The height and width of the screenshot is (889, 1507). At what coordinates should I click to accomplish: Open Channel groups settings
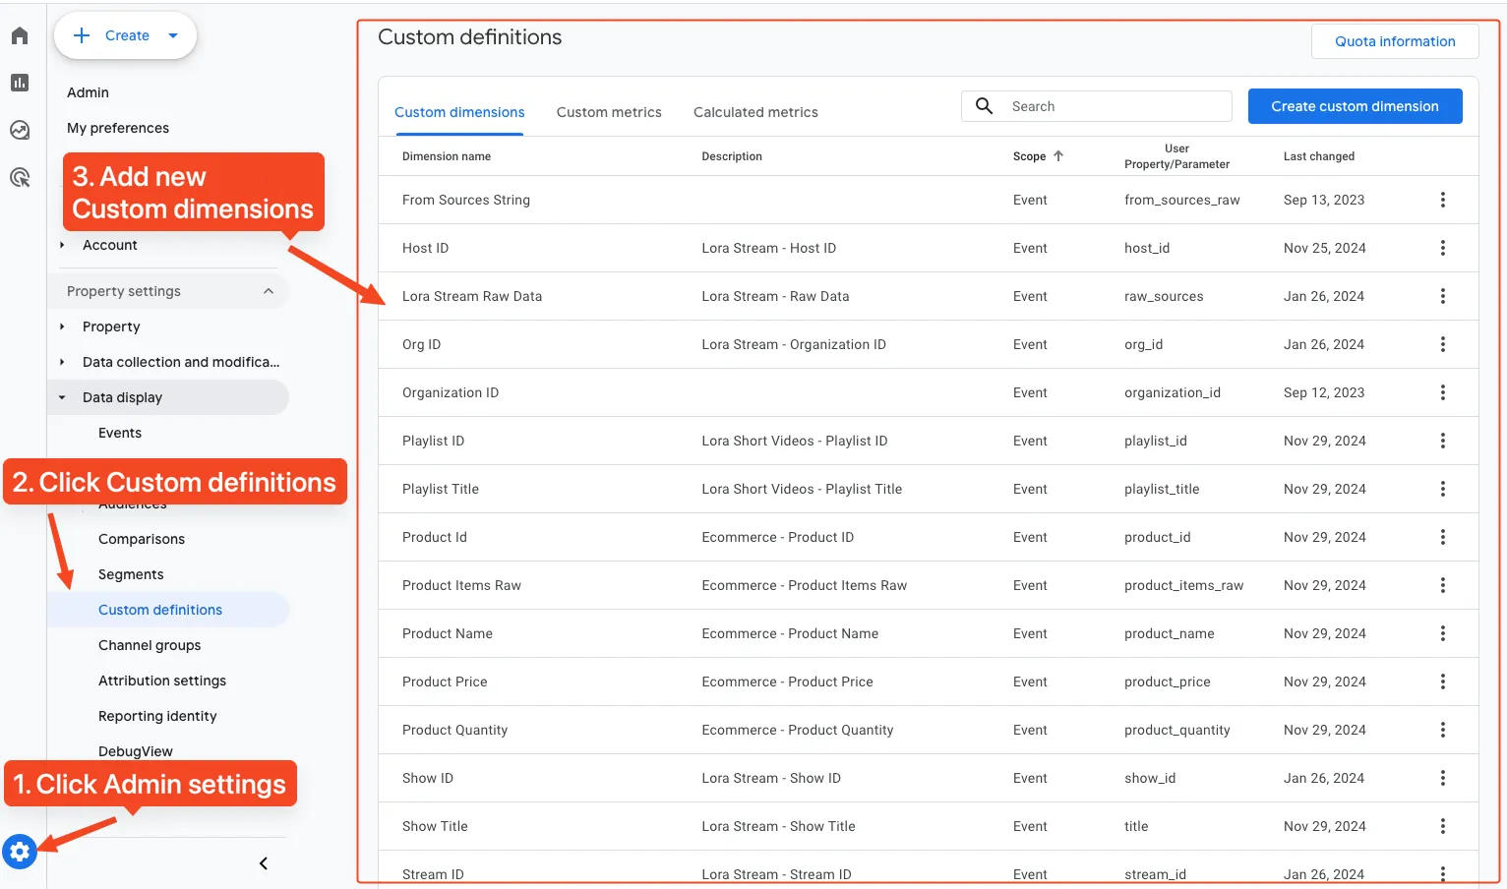point(150,645)
